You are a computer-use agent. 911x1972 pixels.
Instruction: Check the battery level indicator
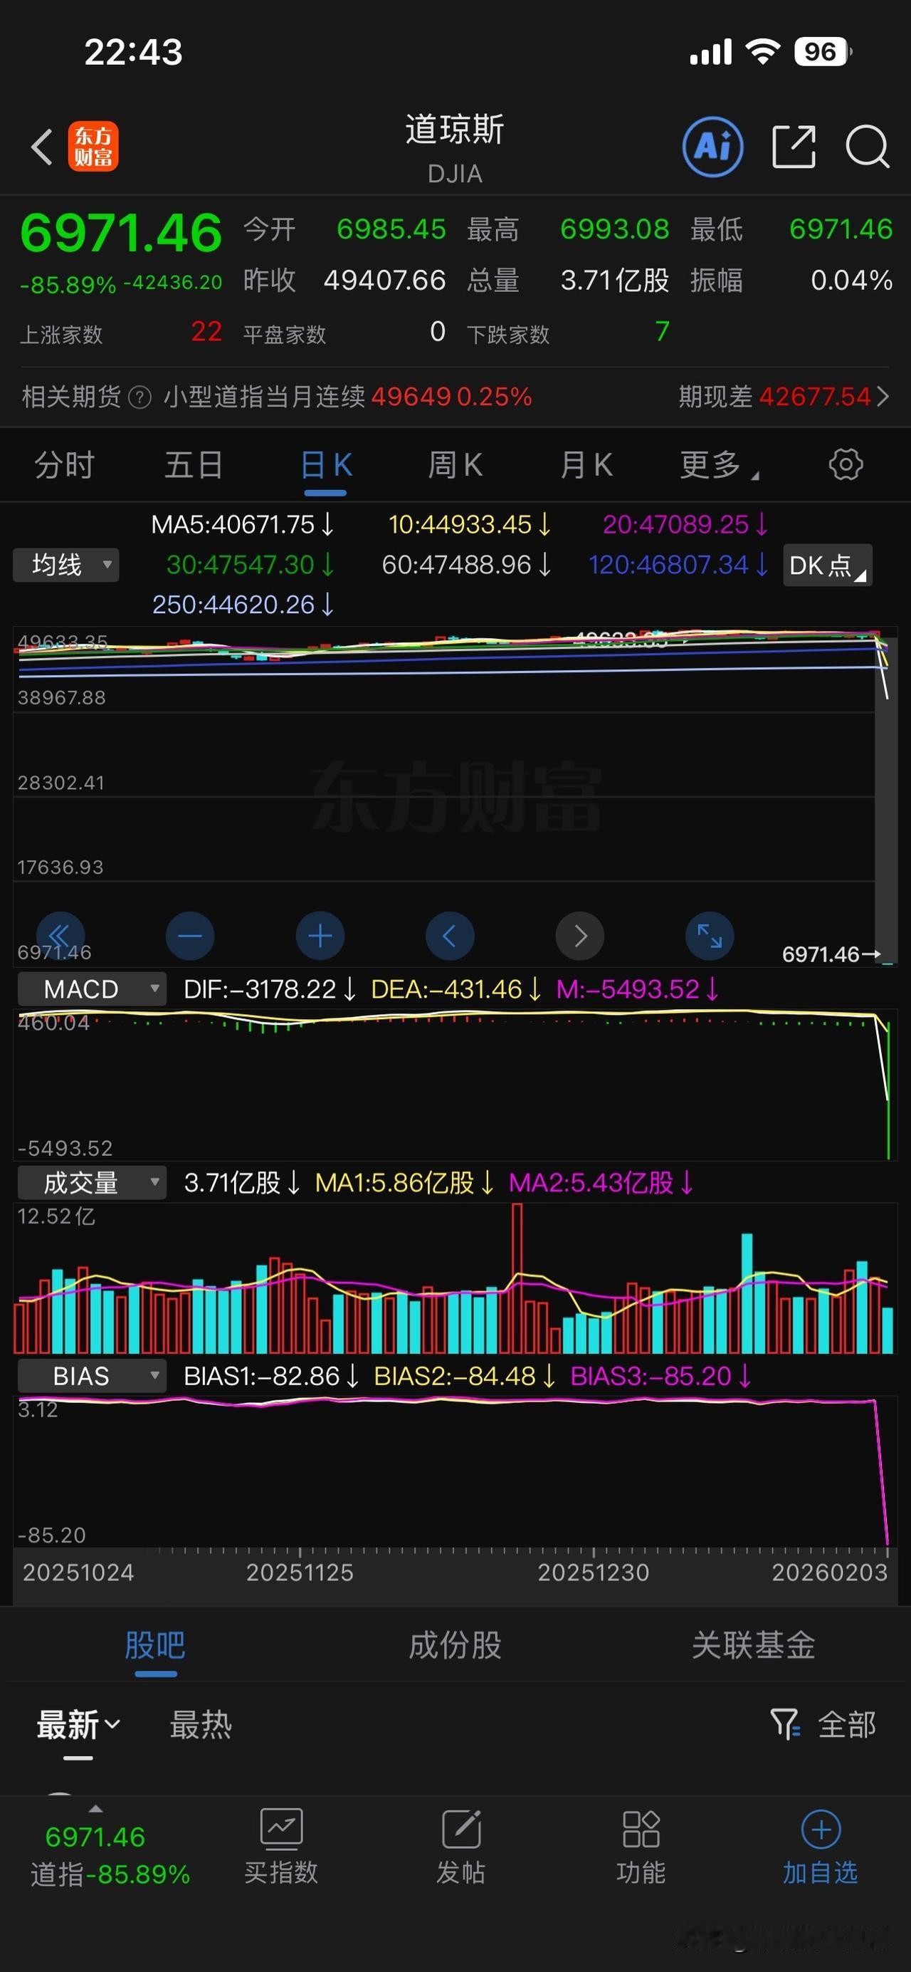823,52
